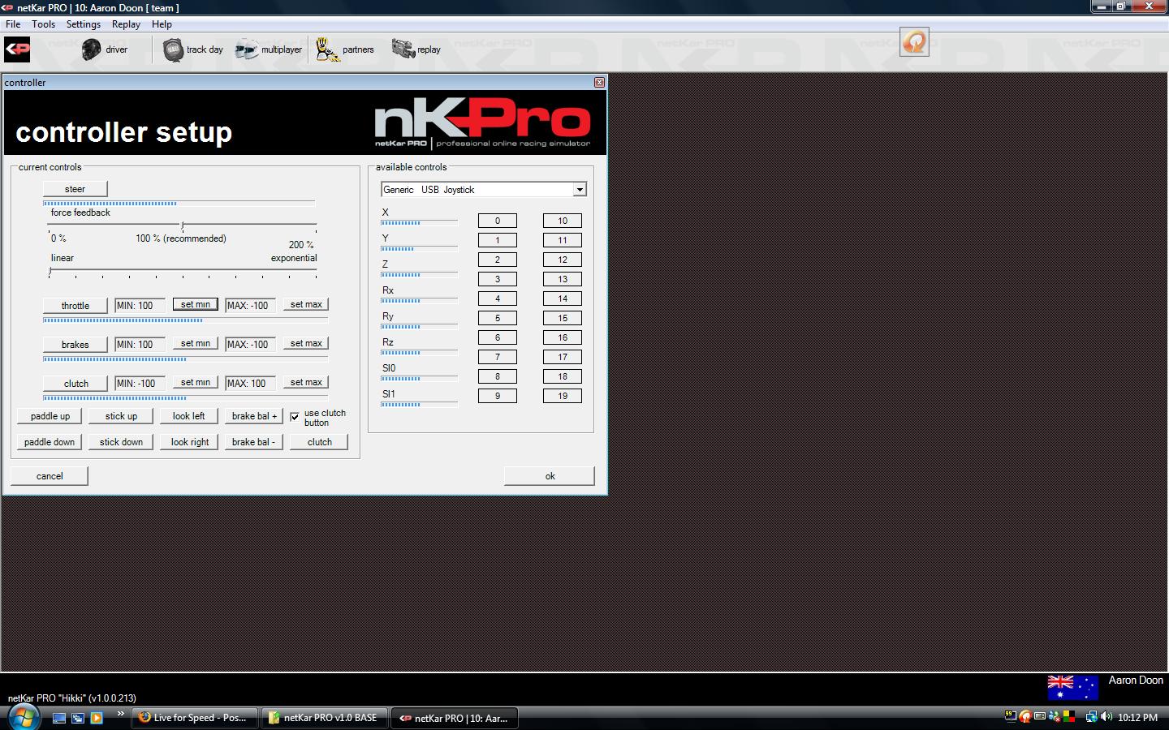Click the throttle MAX value field
This screenshot has height=730, width=1169.
(x=250, y=306)
